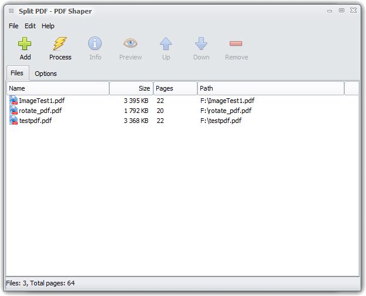
Task: Click path F:\rotate_pdf.pdf
Action: click(226, 111)
